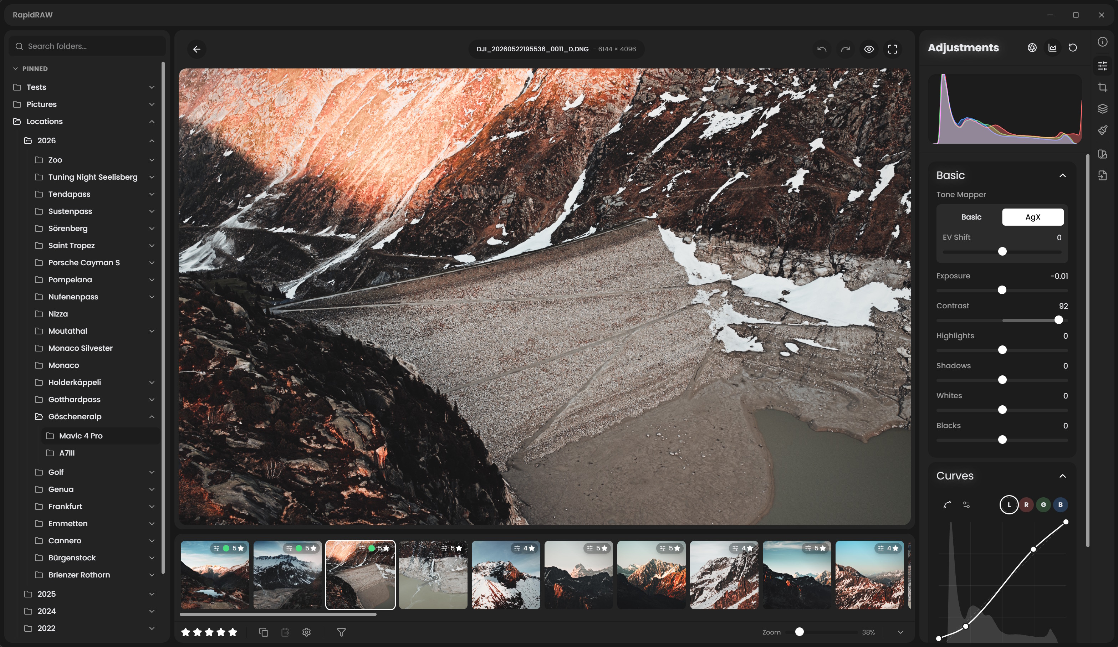Click the EV Shift slider handle
Image resolution: width=1118 pixels, height=647 pixels.
(1002, 251)
